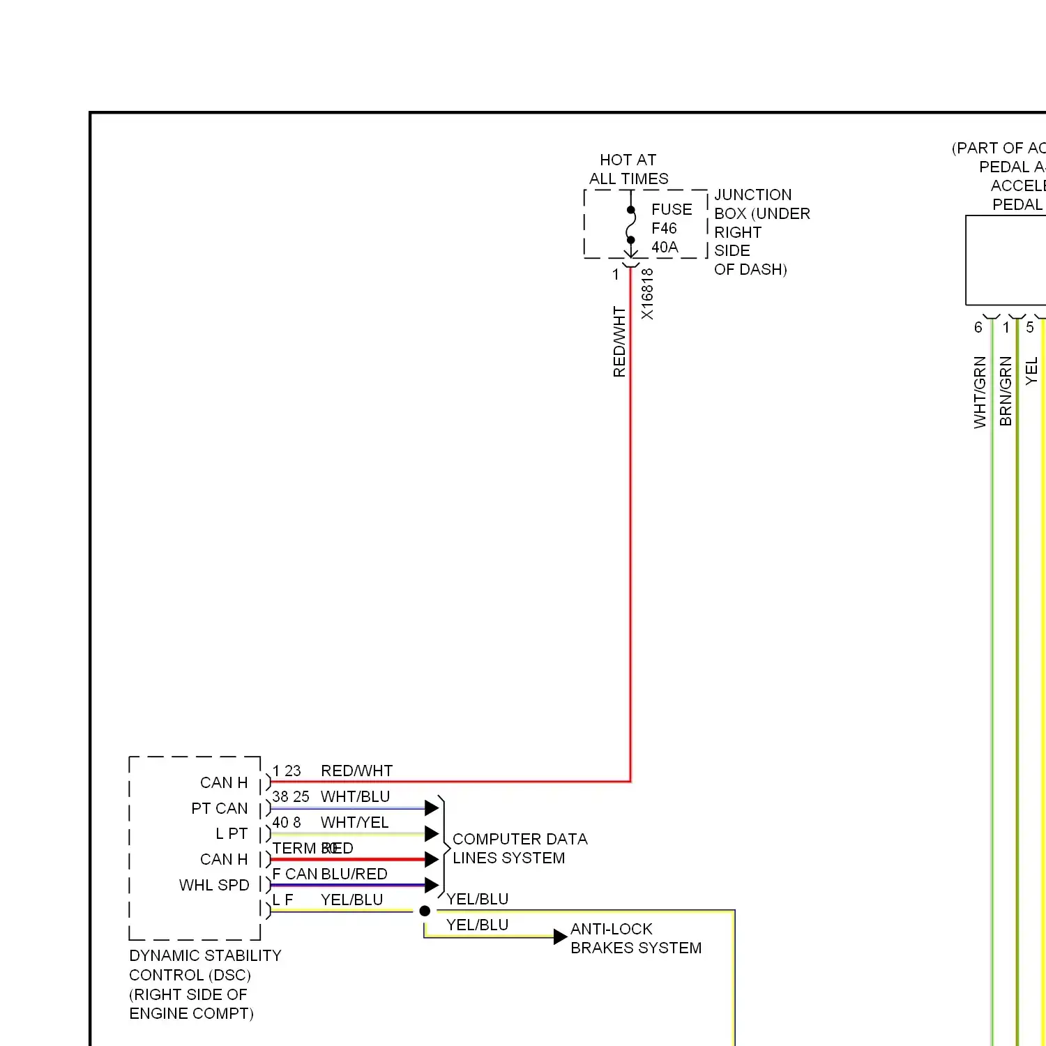This screenshot has width=1046, height=1046.
Task: Select the WHL SPD signal label
Action: pos(214,885)
